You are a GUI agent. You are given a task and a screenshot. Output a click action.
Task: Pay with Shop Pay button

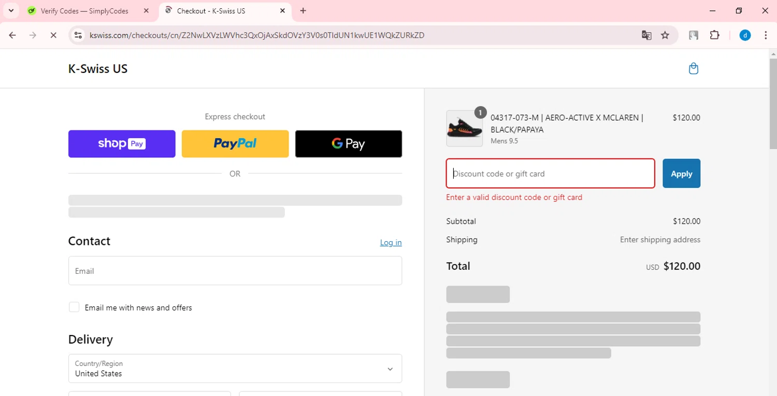[x=122, y=144]
